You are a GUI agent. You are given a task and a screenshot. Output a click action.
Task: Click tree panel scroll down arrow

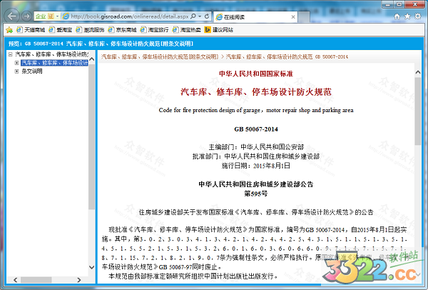point(92,267)
